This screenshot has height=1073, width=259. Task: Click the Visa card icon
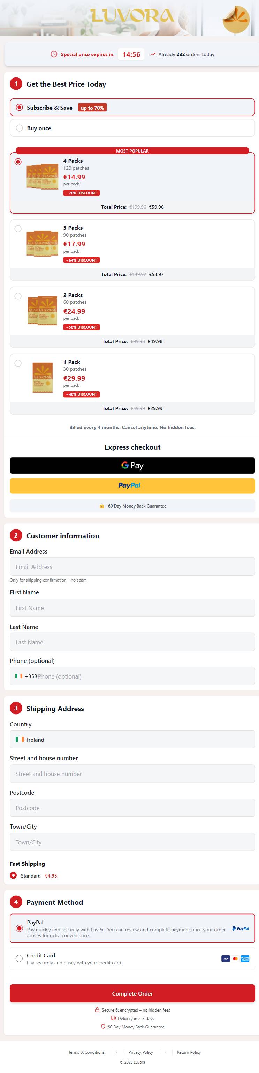(225, 958)
